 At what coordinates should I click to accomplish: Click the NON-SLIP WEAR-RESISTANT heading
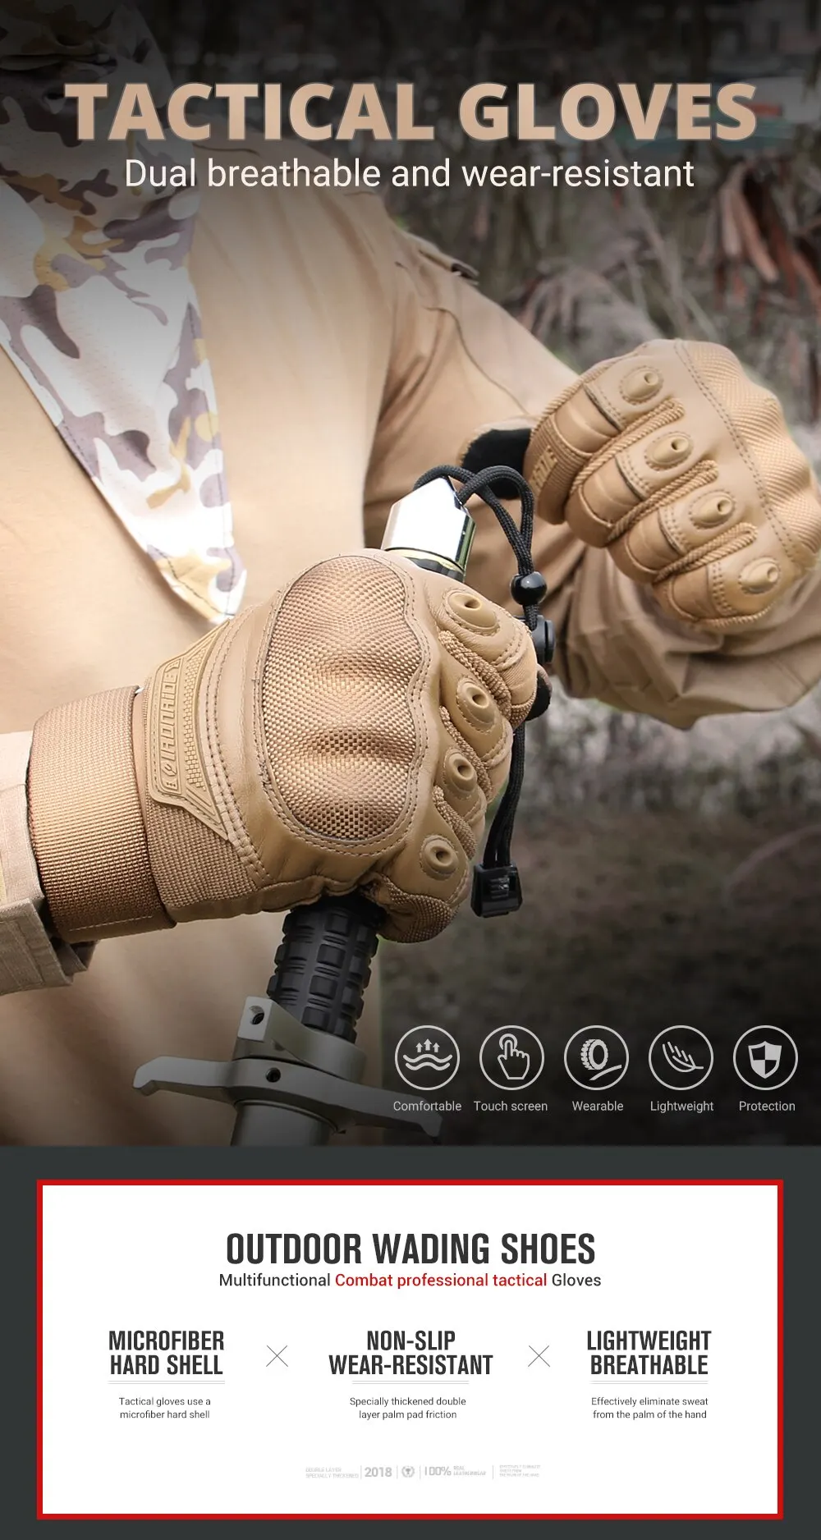pos(410,1353)
